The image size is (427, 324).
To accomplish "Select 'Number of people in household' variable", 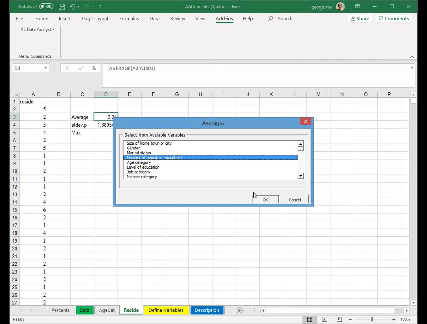I will 210,158.
